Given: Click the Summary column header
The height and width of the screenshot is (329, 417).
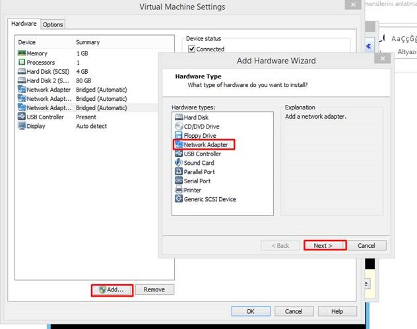Looking at the screenshot, I should coord(88,42).
